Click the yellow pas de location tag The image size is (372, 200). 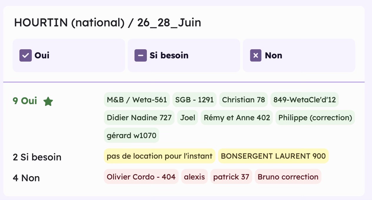click(x=160, y=156)
